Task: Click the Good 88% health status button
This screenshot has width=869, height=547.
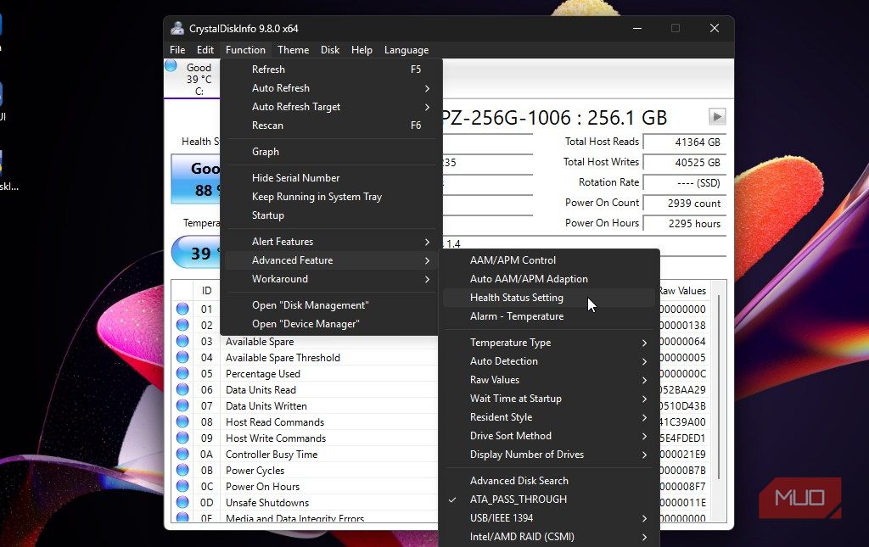Action: (196, 179)
